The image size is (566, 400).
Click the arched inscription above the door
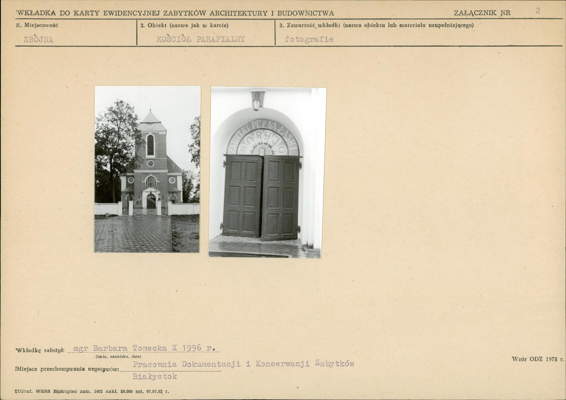point(263,138)
